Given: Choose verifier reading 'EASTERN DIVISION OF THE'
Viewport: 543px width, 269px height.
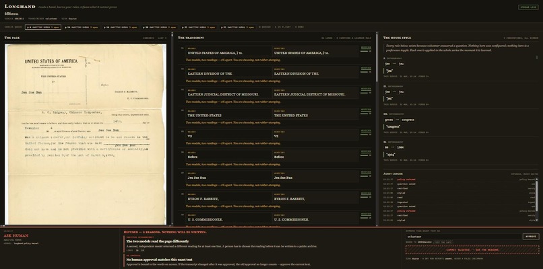Looking at the screenshot, I should 315,72.
